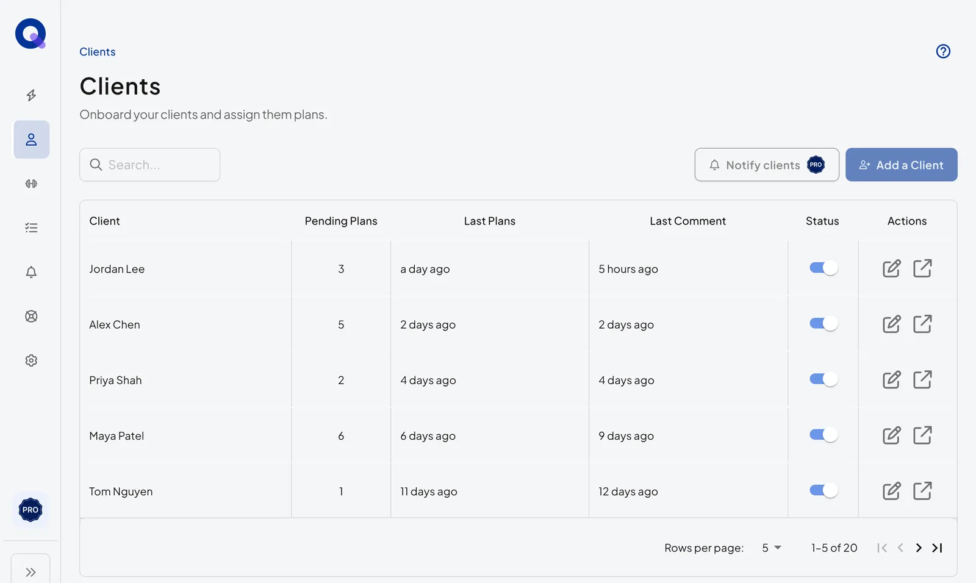Viewport: 976px width, 583px height.
Task: Open Alex Chen's external link icon
Action: click(x=922, y=324)
